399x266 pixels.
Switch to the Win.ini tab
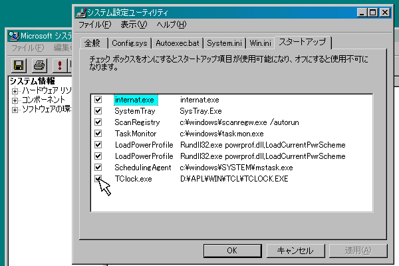pyautogui.click(x=260, y=43)
